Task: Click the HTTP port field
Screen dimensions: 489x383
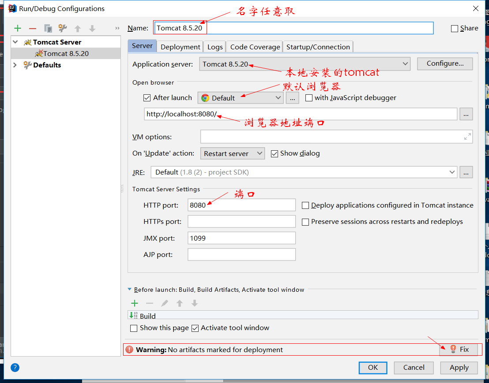Action: pyautogui.click(x=241, y=205)
